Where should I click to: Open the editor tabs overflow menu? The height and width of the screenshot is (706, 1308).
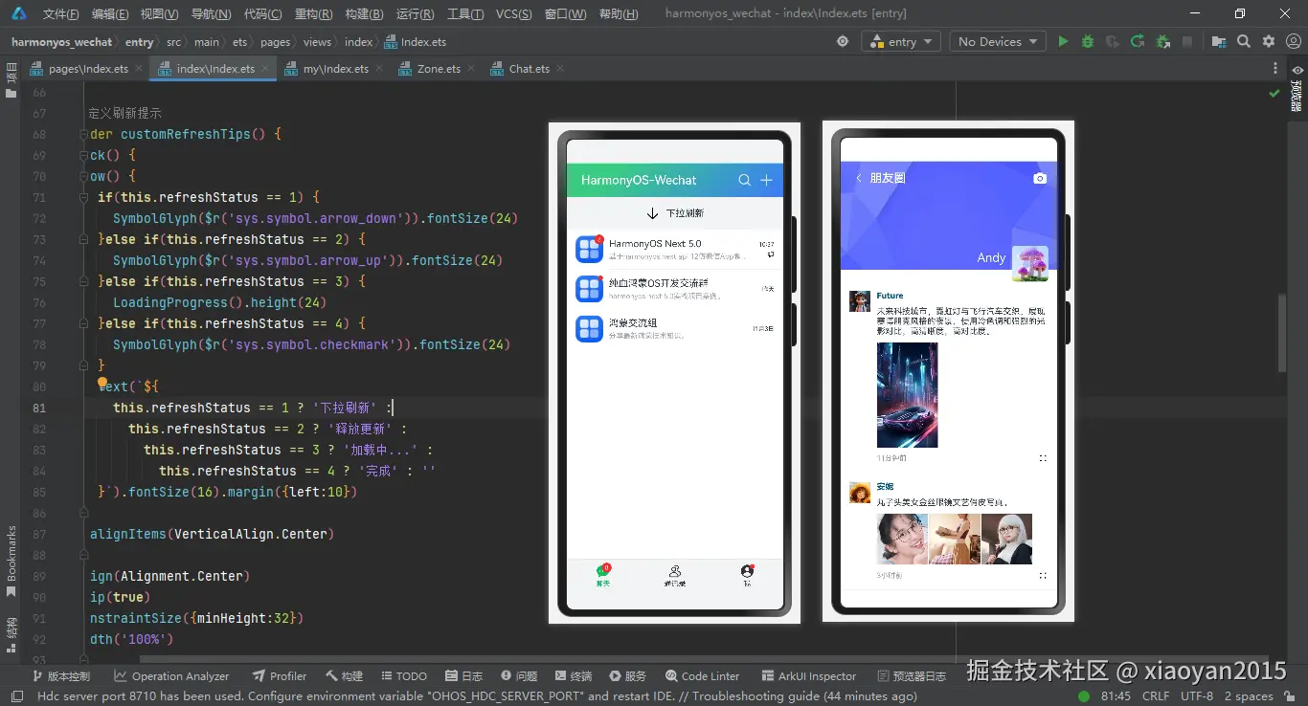coord(1274,69)
